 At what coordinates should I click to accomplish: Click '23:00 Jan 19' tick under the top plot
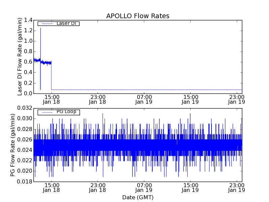point(237,99)
